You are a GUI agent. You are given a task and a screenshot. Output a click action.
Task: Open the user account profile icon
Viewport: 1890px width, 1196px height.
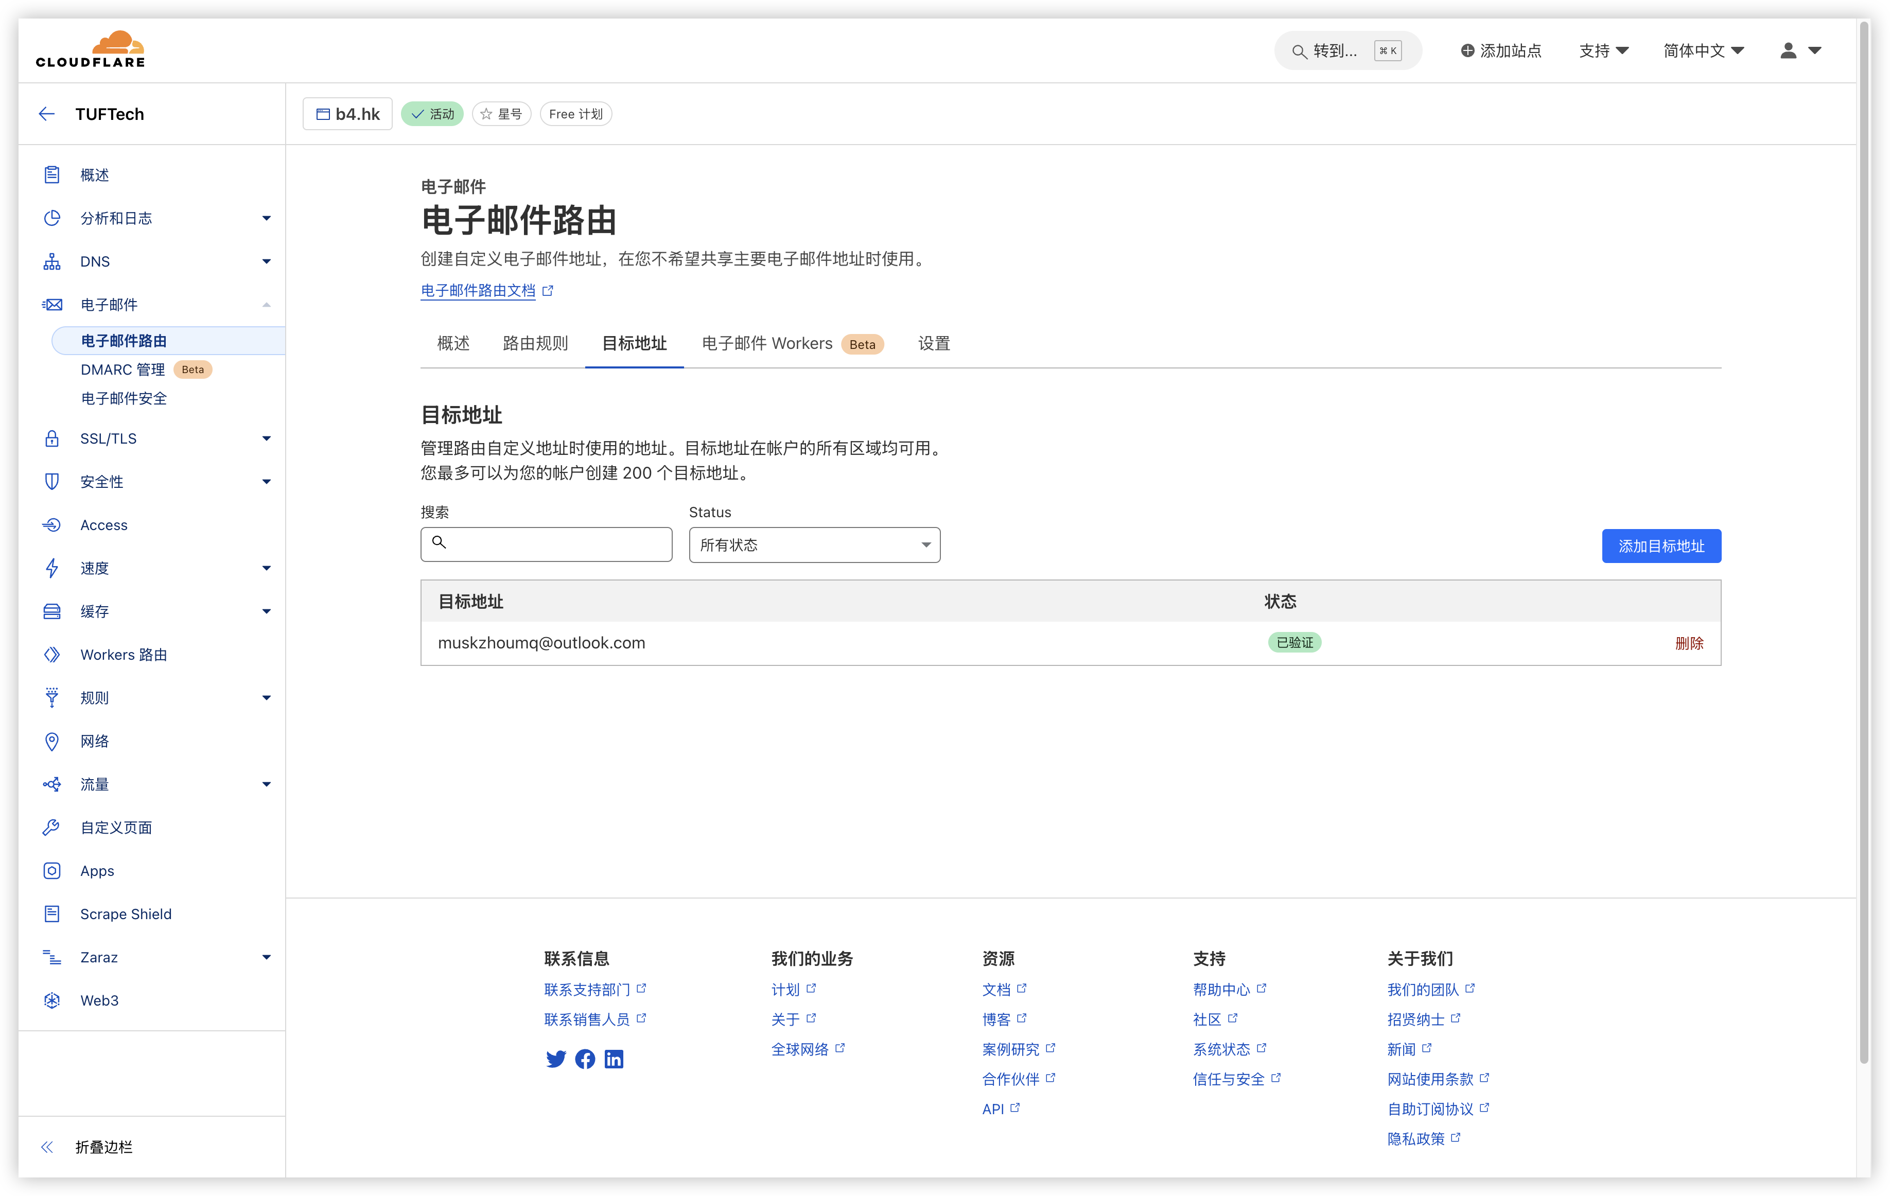[1789, 51]
